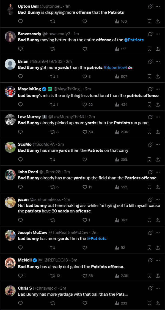Open jesan's profile avatar
Viewport: 165px width, 310px height.
pos(10,203)
